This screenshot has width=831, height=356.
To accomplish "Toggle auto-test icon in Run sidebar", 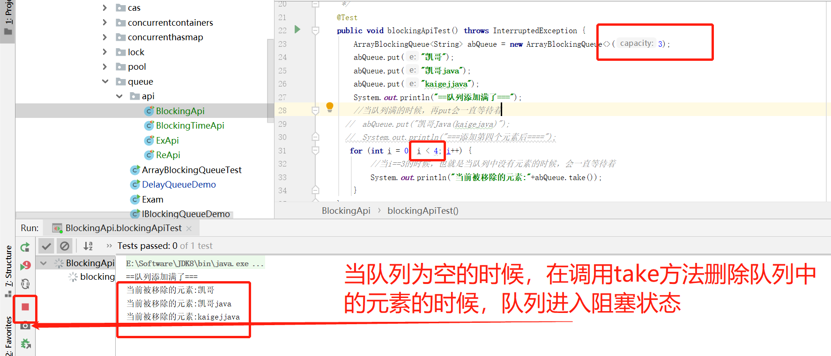I will click(25, 283).
